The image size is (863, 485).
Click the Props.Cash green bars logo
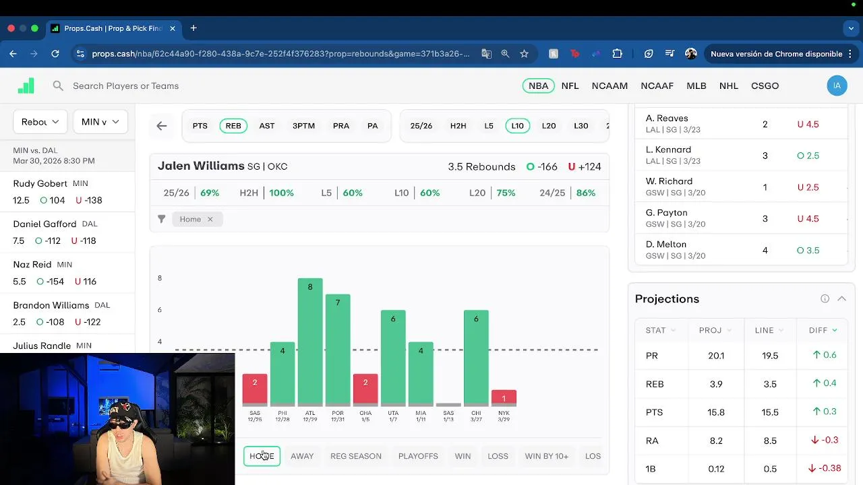click(26, 86)
